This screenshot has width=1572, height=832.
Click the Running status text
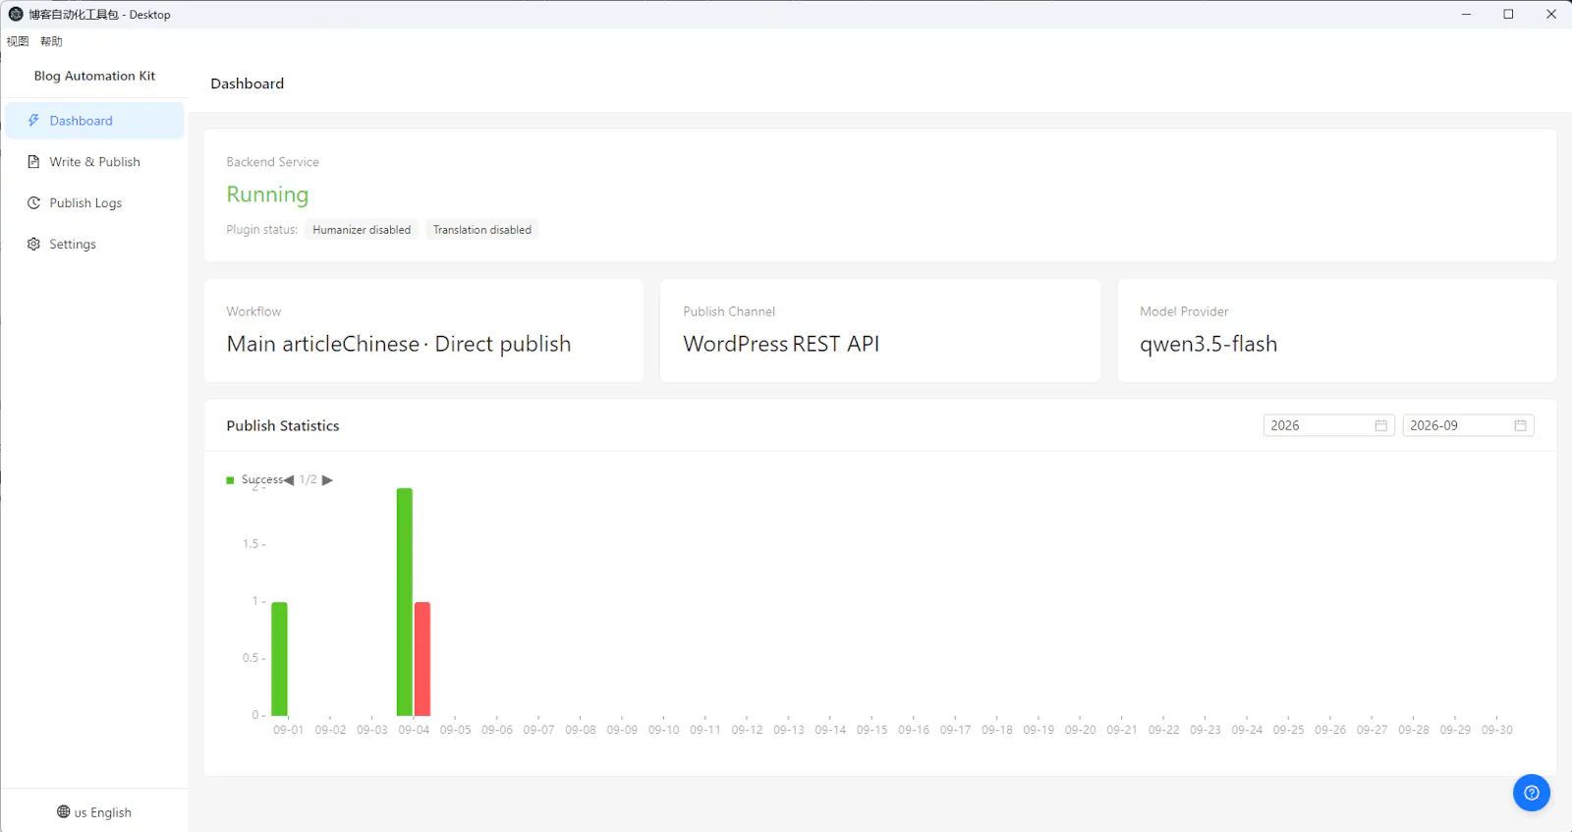pyautogui.click(x=267, y=194)
